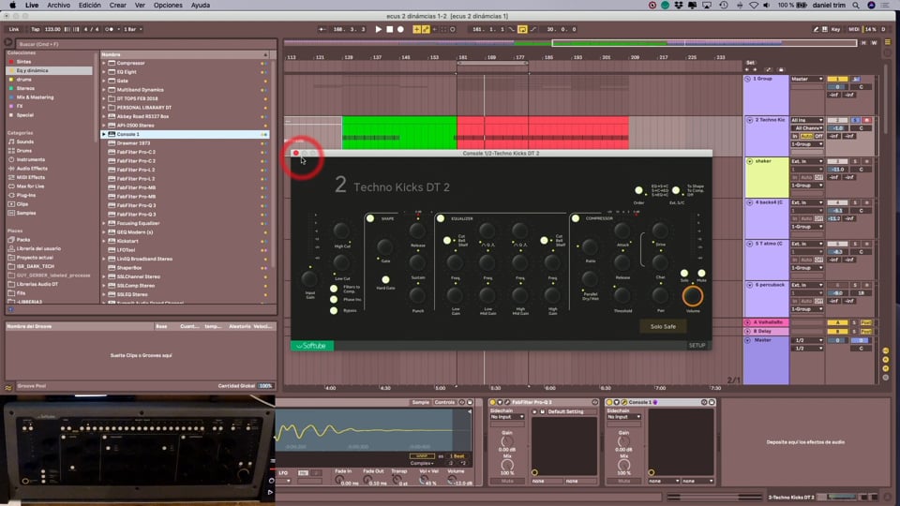Screen dimensions: 900x506
Task: Toggle Solo on 2 Techno Kicks track
Action: [x=855, y=120]
